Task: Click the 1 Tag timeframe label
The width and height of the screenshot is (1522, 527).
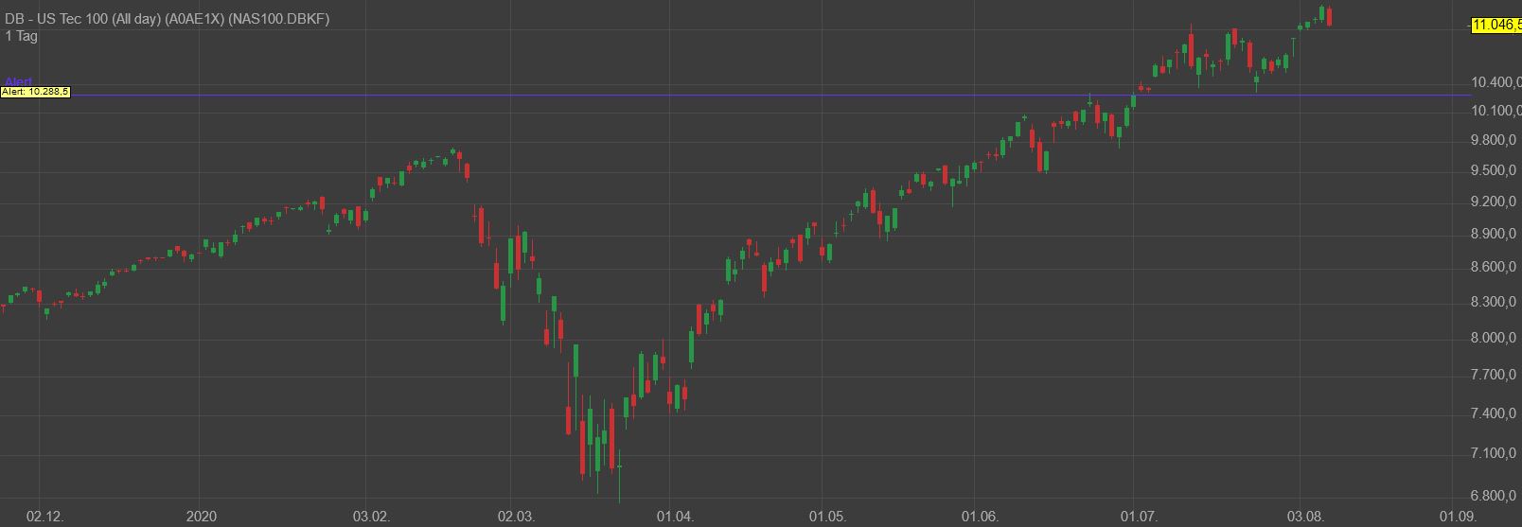Action: coord(21,36)
